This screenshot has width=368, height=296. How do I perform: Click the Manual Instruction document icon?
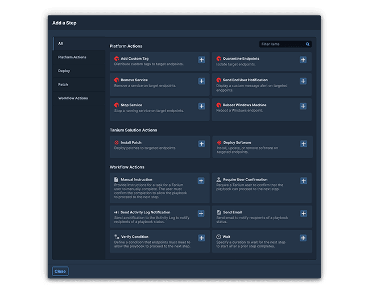pyautogui.click(x=116, y=179)
